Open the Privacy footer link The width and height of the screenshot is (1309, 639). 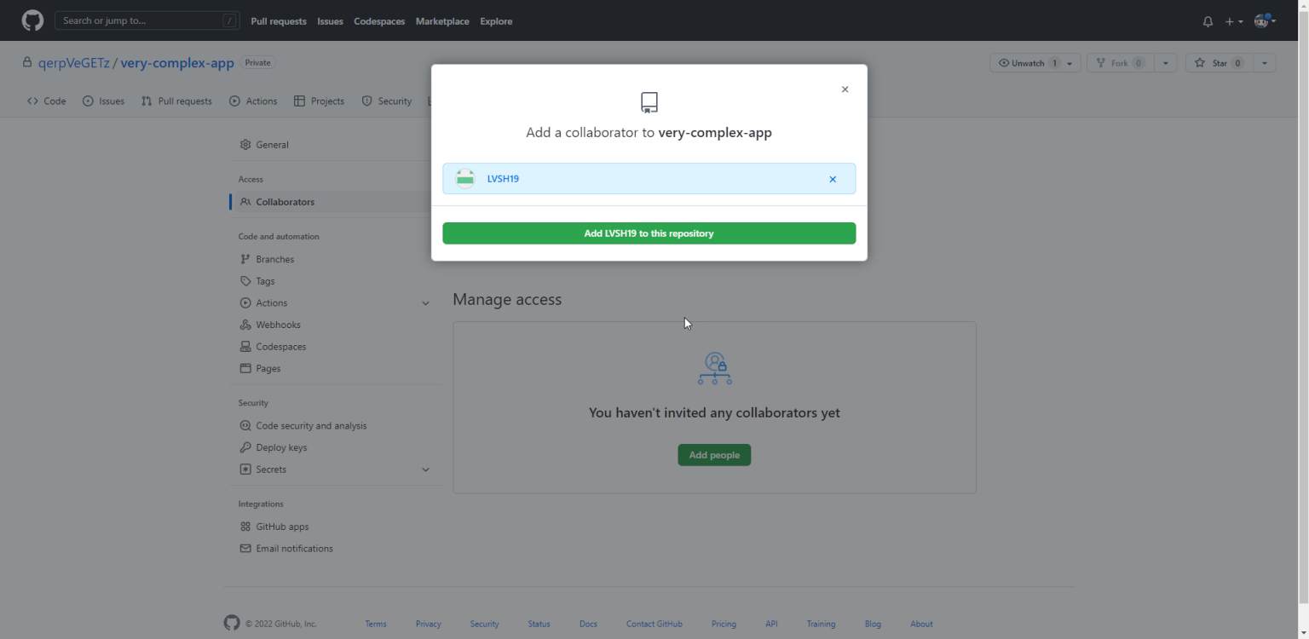coord(429,624)
